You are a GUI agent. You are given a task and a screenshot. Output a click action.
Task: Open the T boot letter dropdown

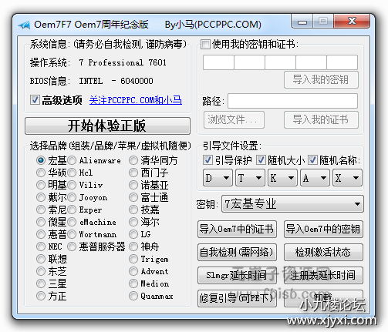point(250,178)
